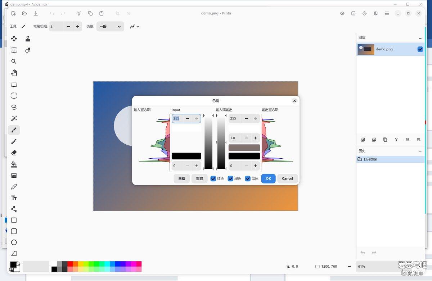Pick the Rectangle Select tool

[14, 84]
